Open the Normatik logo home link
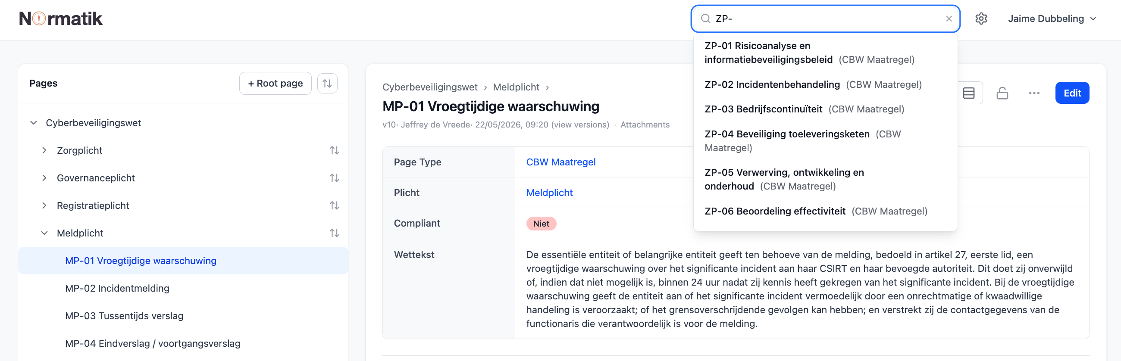The width and height of the screenshot is (1121, 361). [61, 19]
